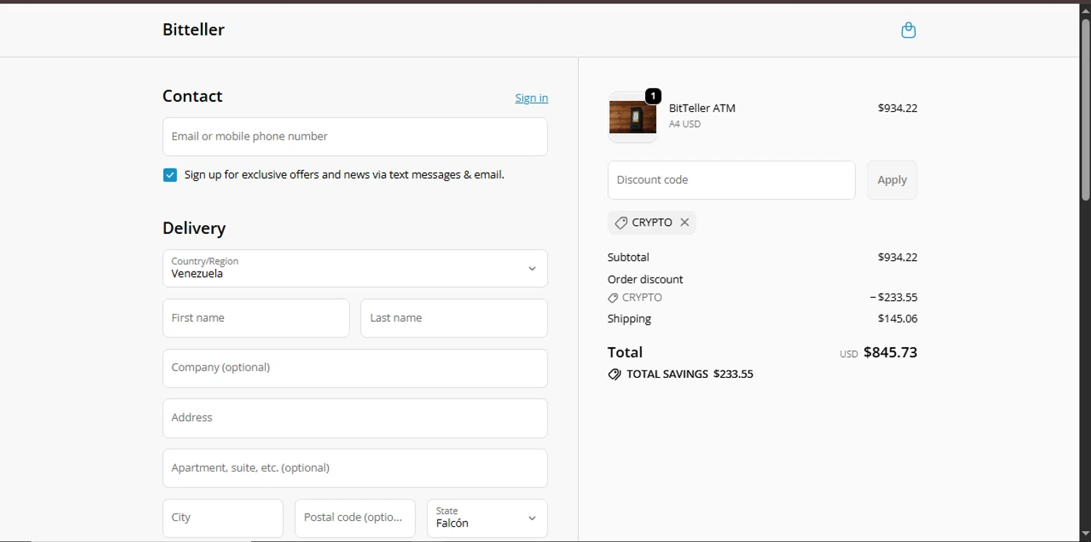Focus the Email or mobile phone field
1091x542 pixels.
click(x=355, y=137)
